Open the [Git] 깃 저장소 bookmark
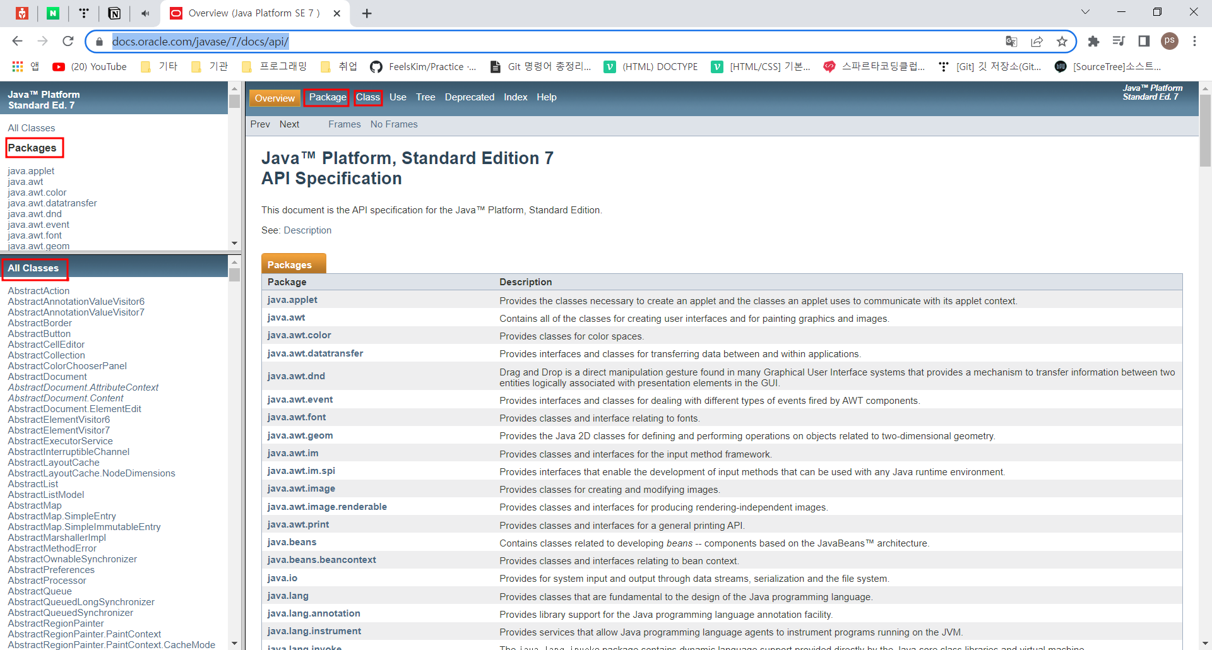 click(x=990, y=67)
